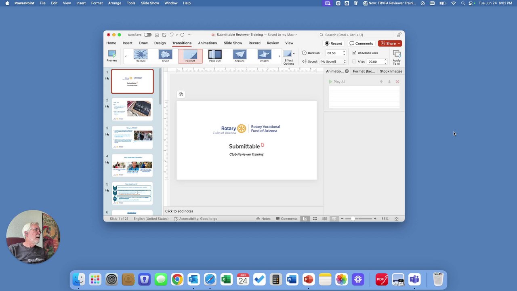Apply the Airplane transition
Viewport: 517px width, 291px height.
pyautogui.click(x=240, y=56)
